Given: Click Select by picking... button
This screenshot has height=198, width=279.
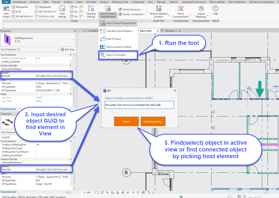Looking at the screenshot, I should (x=153, y=121).
